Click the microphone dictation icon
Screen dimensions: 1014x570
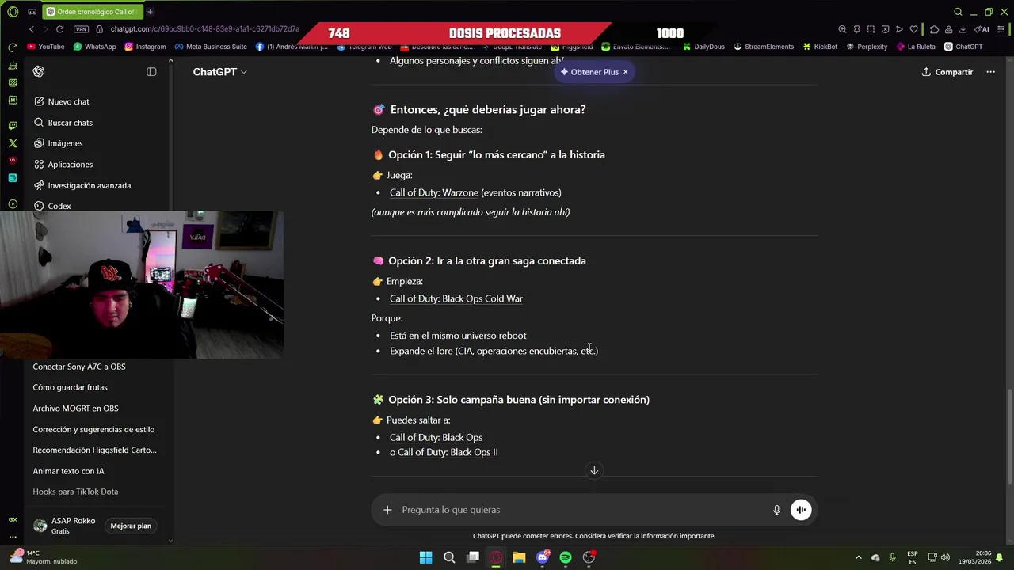(776, 510)
